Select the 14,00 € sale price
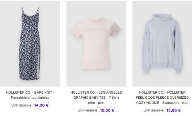 pyautogui.click(x=41, y=105)
